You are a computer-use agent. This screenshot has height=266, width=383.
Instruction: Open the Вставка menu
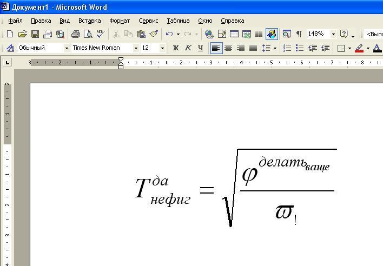coord(89,21)
